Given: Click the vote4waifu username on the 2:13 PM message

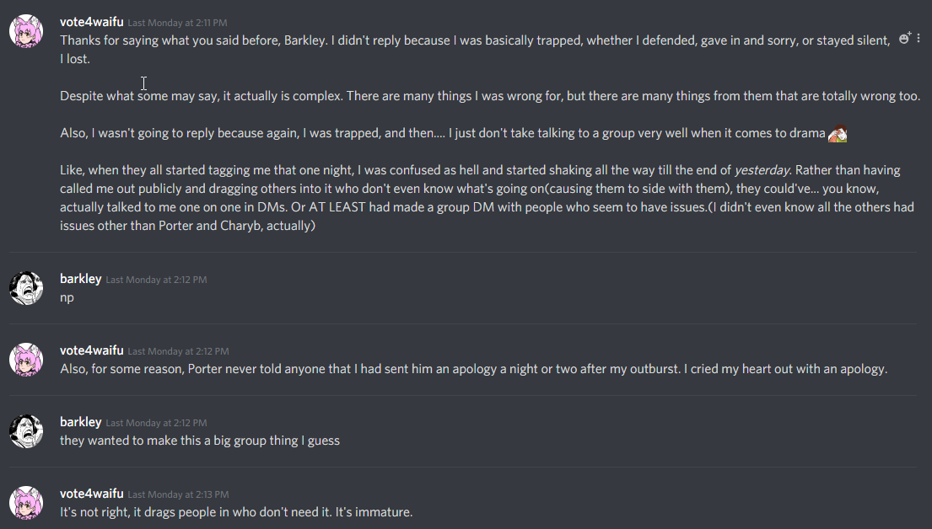Looking at the screenshot, I should (x=91, y=494).
